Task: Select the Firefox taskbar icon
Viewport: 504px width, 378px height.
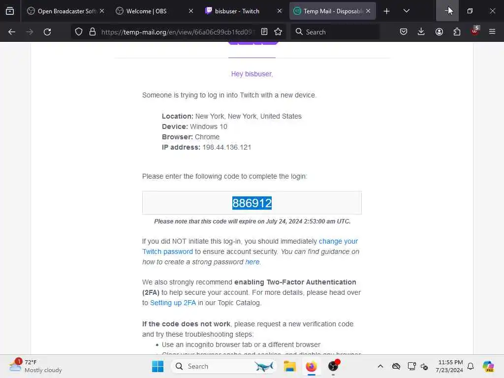Action: point(311,366)
